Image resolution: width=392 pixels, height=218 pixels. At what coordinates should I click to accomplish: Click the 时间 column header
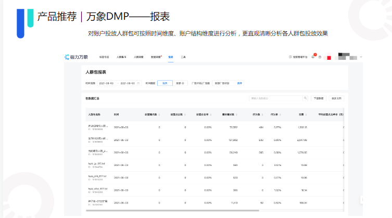tap(116, 114)
